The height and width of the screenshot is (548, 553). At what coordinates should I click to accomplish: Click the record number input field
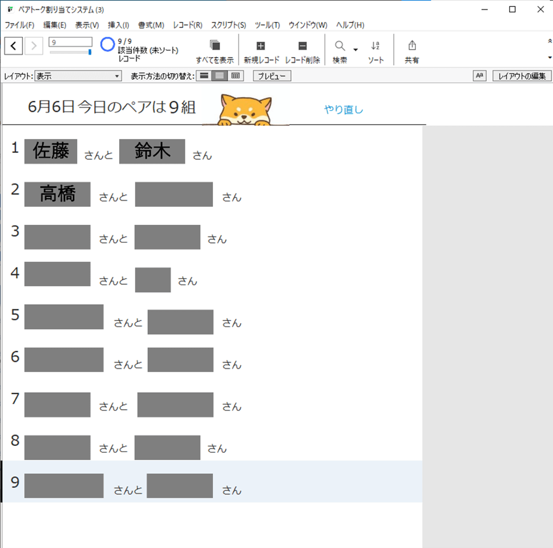click(x=70, y=42)
